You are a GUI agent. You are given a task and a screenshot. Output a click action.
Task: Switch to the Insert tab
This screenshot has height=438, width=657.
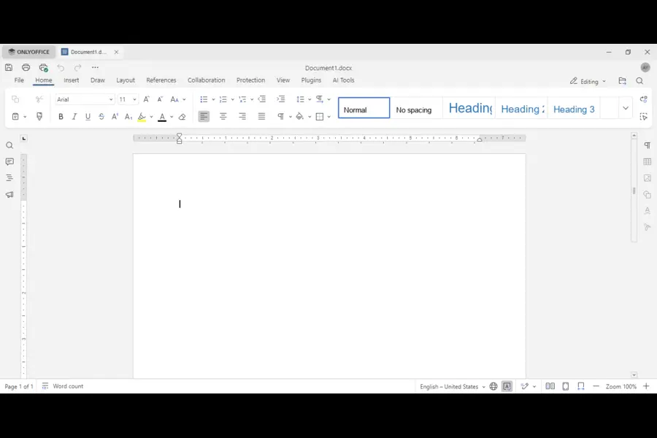[72, 80]
